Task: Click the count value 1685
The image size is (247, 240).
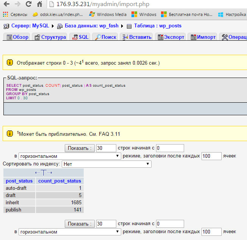Action: tap(76, 202)
